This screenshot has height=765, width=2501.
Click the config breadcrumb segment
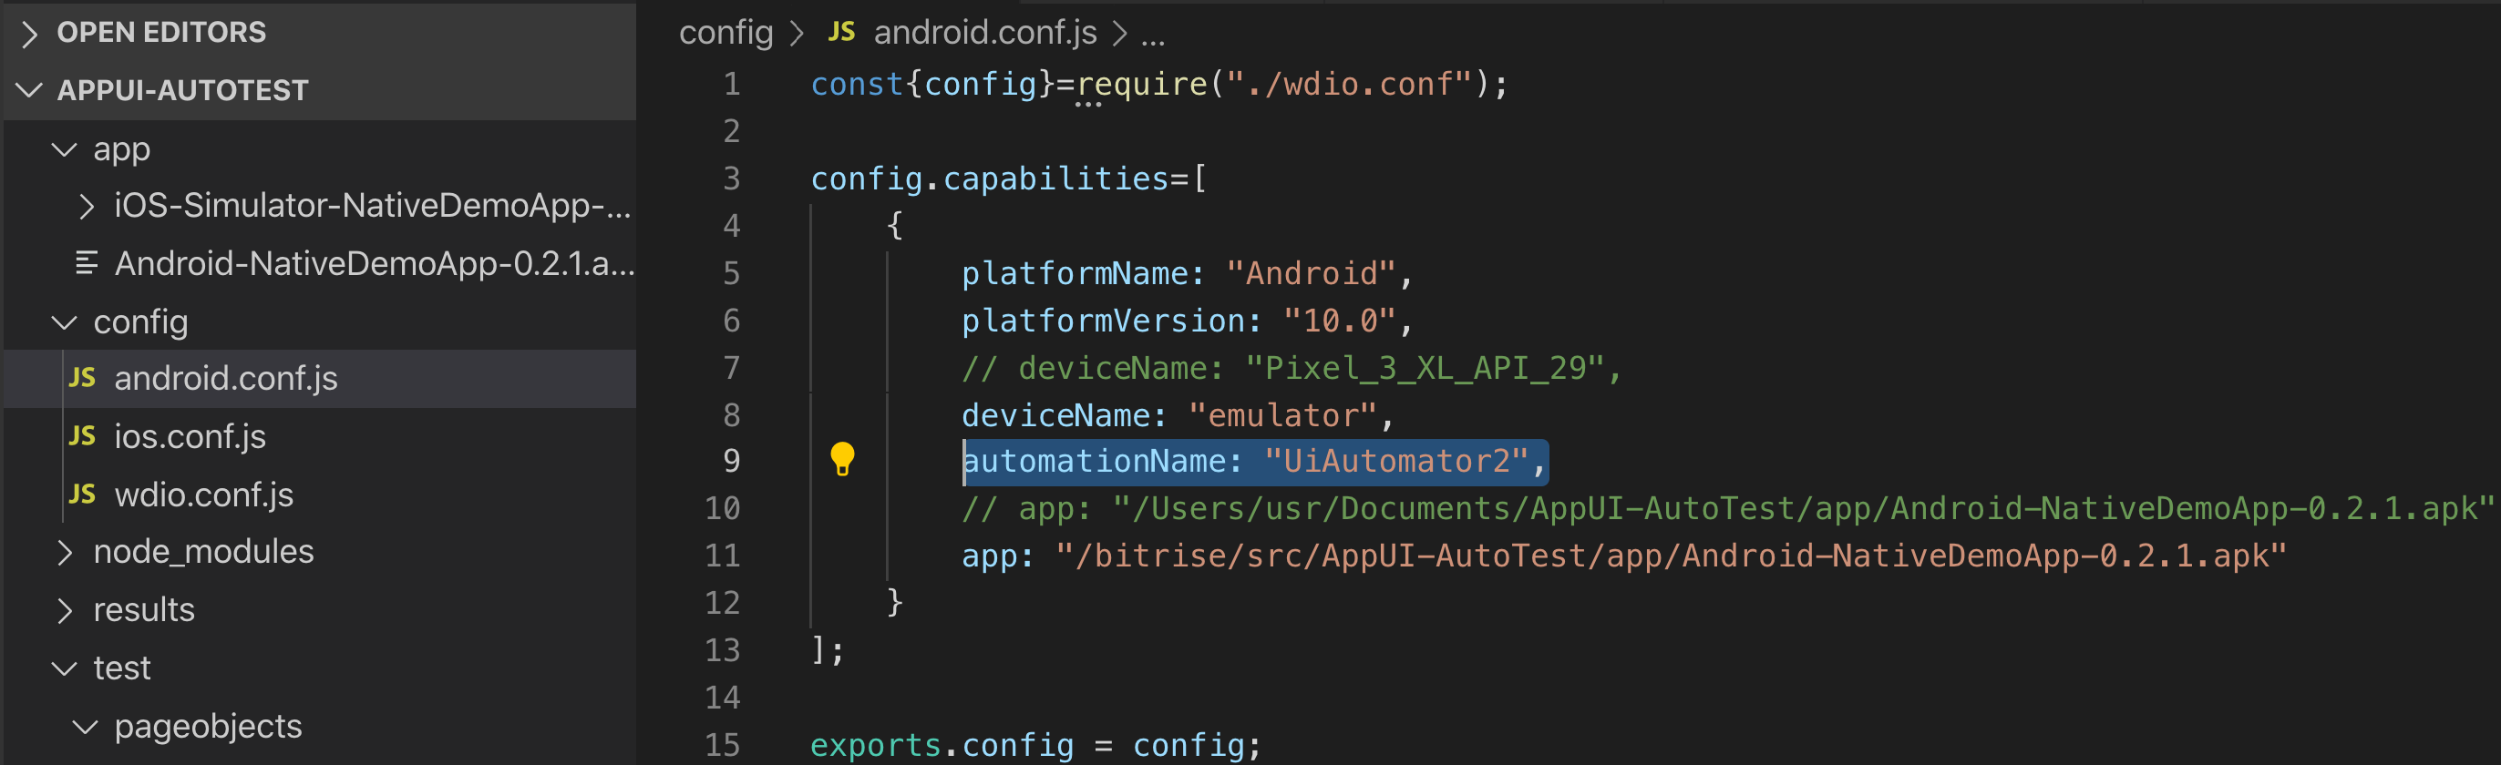click(x=726, y=33)
